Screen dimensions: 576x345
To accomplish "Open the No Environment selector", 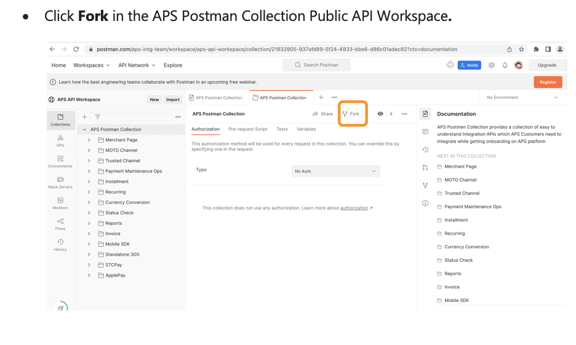I will coord(522,97).
